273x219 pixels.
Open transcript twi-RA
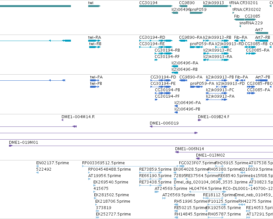pos(95,37)
